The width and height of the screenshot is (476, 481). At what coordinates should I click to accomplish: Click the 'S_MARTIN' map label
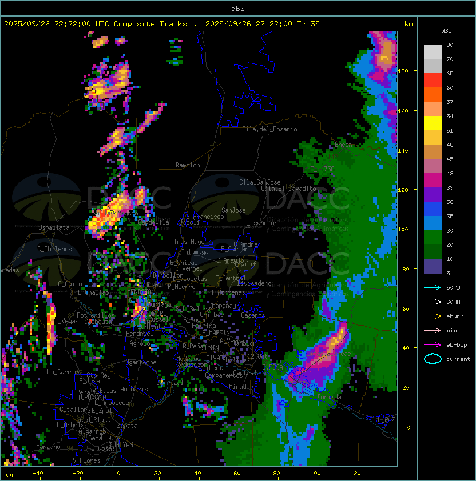coord(216,333)
